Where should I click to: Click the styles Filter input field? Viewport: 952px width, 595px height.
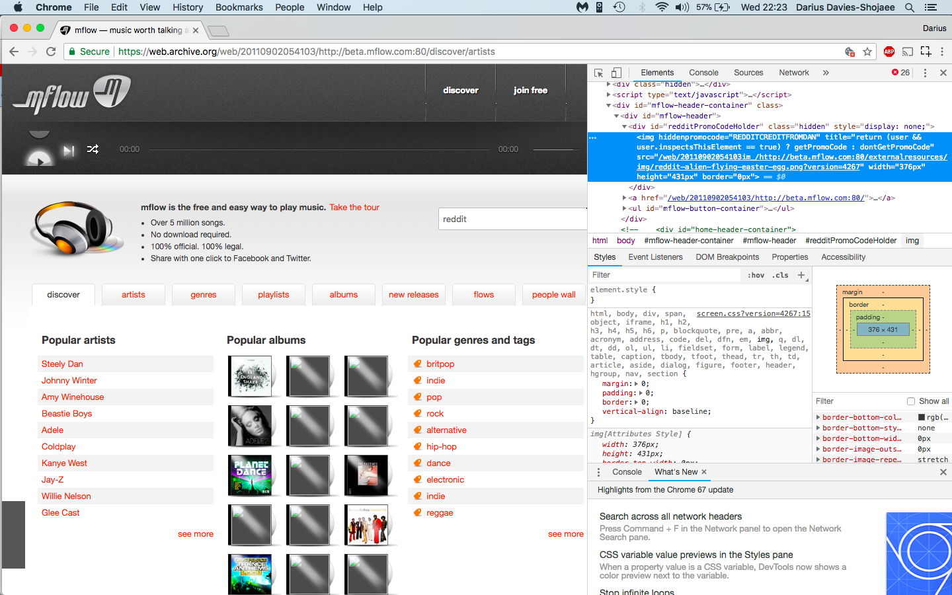coord(664,275)
